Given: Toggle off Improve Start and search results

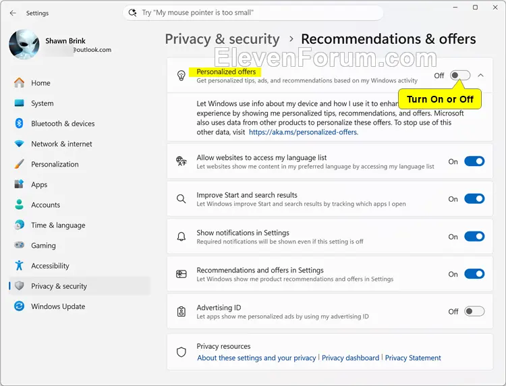Looking at the screenshot, I should pyautogui.click(x=474, y=199).
